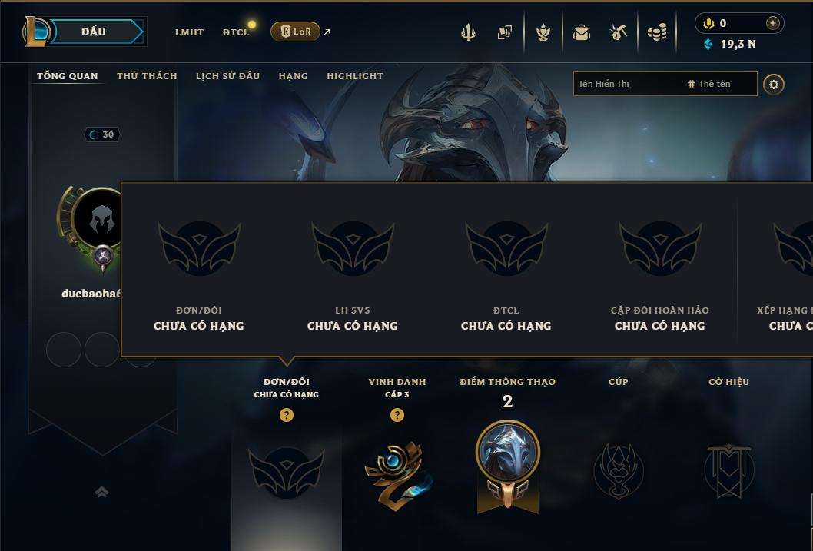Open the missions backpack icon
The height and width of the screenshot is (551, 813).
pos(581,32)
